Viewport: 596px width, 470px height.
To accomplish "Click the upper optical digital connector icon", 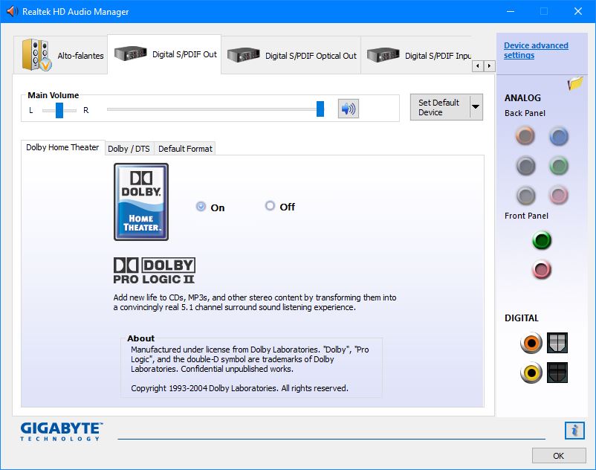I will click(x=557, y=343).
